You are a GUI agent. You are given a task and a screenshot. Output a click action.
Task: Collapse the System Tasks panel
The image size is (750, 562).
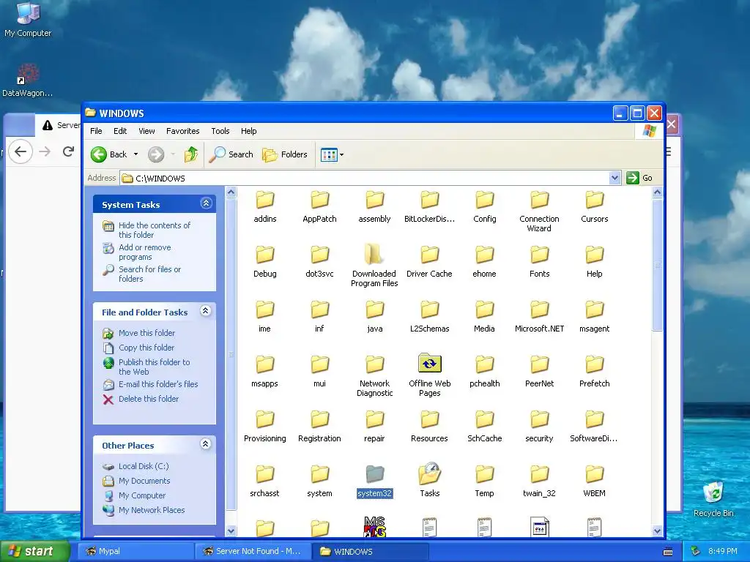pos(206,203)
